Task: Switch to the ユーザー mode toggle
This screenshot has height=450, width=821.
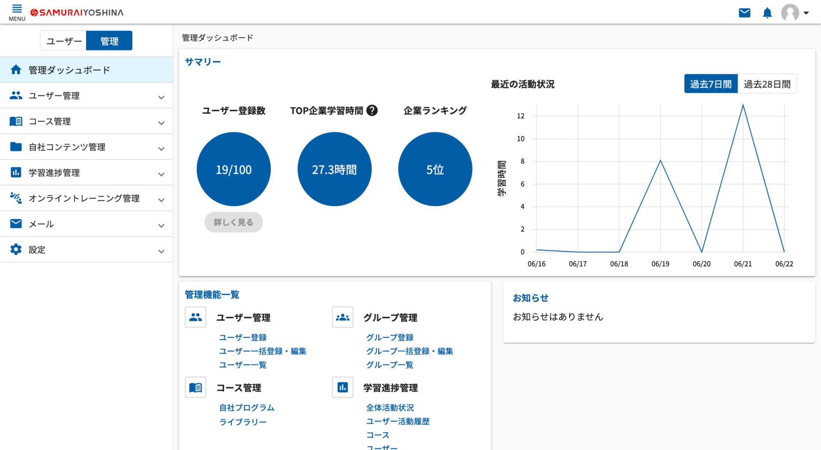Action: pos(63,41)
